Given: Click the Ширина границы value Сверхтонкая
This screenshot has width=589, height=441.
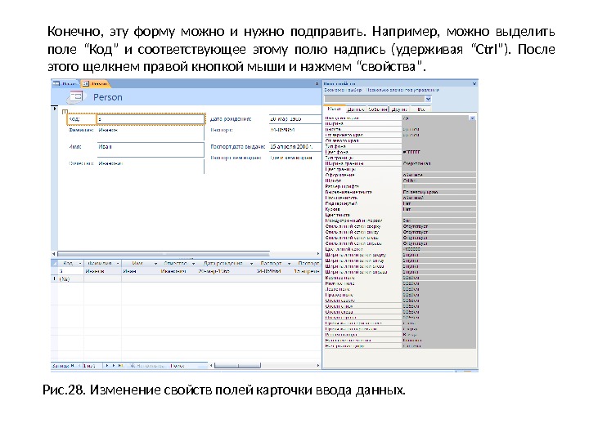Looking at the screenshot, I should point(438,163).
